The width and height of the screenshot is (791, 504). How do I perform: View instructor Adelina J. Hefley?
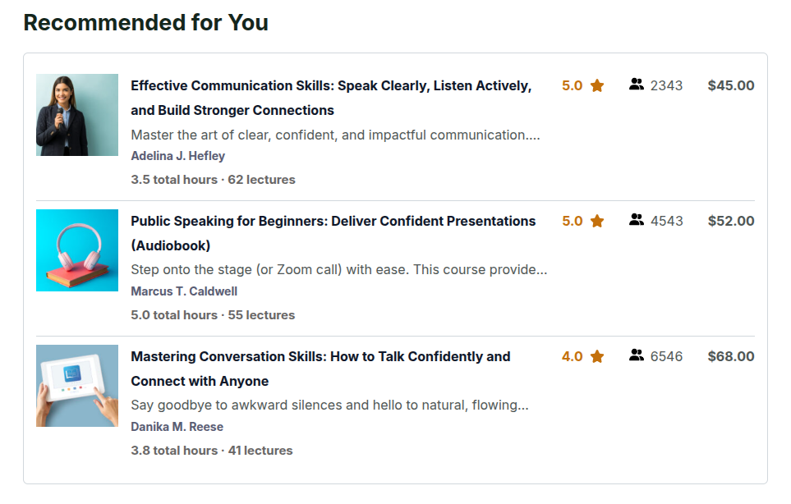[177, 156]
